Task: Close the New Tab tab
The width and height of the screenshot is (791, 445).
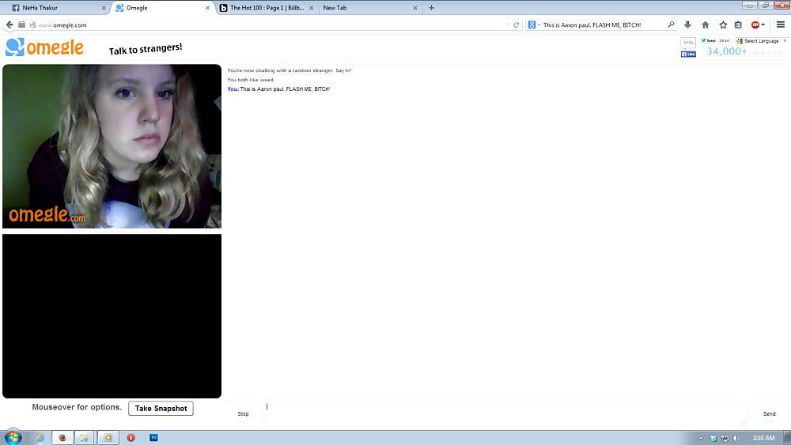Action: (415, 8)
